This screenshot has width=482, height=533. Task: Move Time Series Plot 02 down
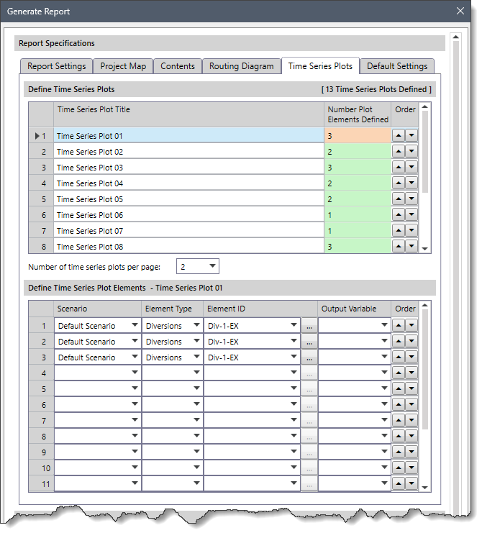[411, 151]
